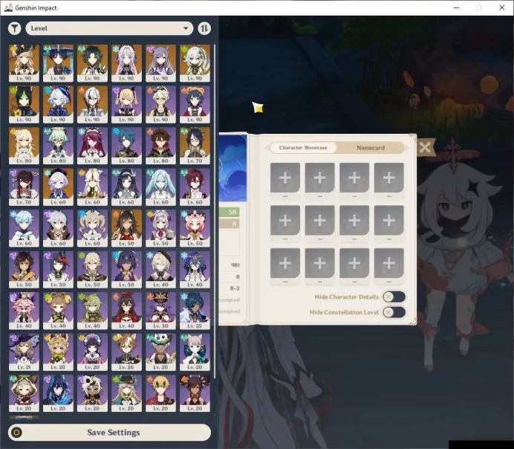Image resolution: width=514 pixels, height=449 pixels.
Task: Select Keqing Lv. 90 portrait
Action: pyautogui.click(x=160, y=63)
